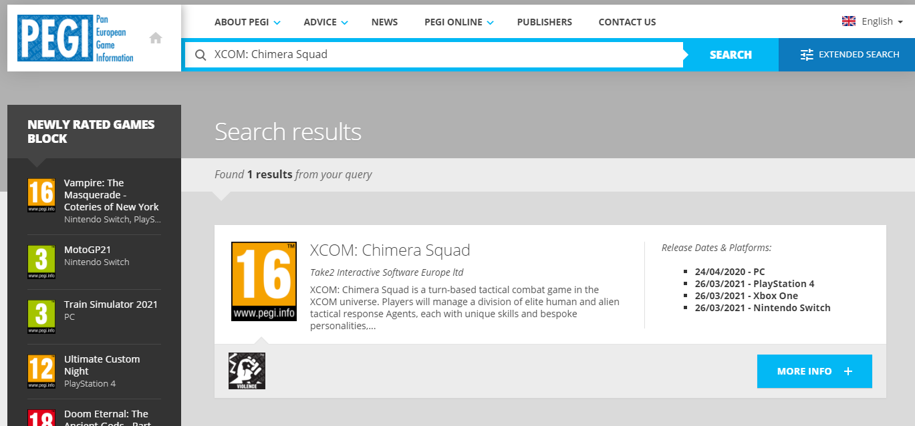Click the 24/04/2020 - PC release entry
The height and width of the screenshot is (426, 915).
(x=730, y=272)
